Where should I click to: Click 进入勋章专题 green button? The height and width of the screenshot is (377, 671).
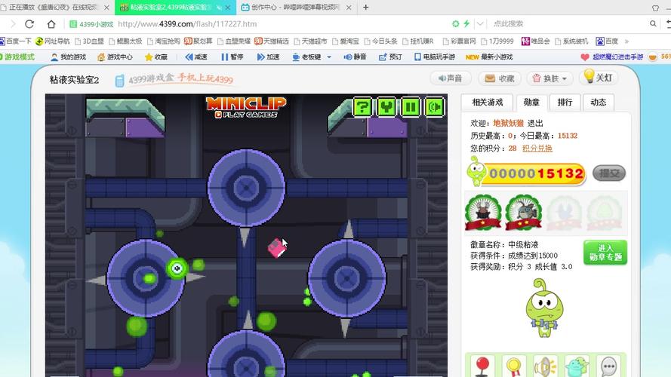[x=605, y=253]
